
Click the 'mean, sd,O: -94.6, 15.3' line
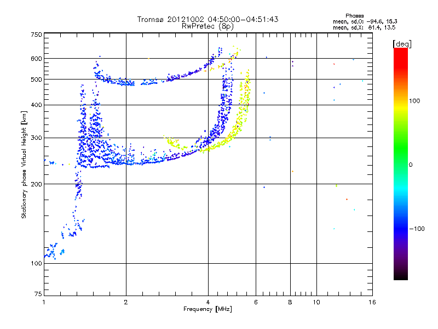click(365, 21)
